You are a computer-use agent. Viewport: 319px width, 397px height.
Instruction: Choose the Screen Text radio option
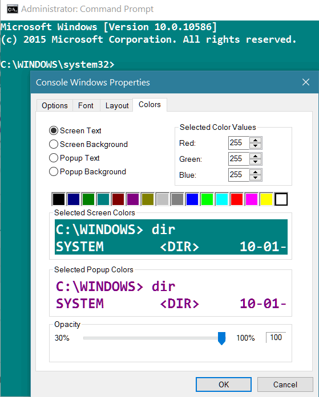tap(54, 130)
